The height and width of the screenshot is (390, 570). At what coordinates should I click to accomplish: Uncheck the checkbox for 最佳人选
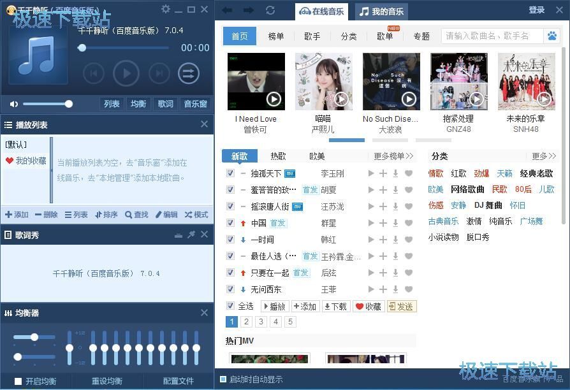(230, 256)
